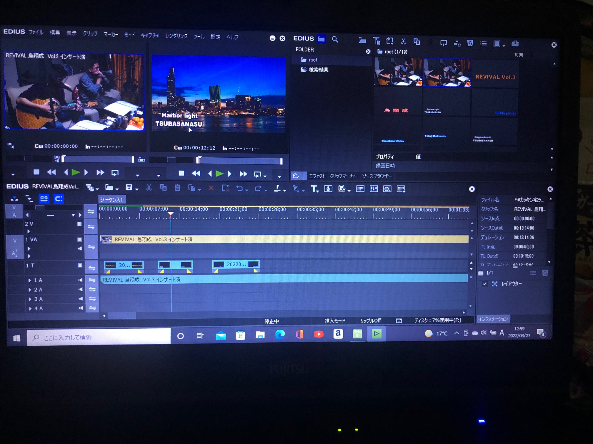593x444 pixels.
Task: Click the Open project folder icon in timeline toolbar
Action: coord(109,187)
